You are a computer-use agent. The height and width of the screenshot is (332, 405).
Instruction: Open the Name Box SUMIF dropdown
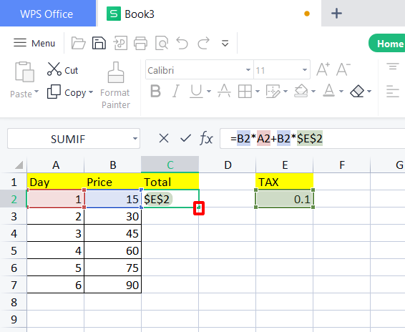pos(135,139)
